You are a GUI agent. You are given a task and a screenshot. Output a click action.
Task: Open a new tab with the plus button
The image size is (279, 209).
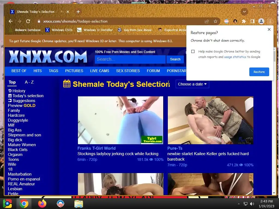coord(78,12)
